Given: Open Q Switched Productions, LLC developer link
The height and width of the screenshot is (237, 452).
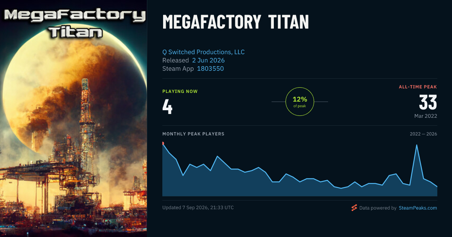Looking at the screenshot, I should point(203,52).
